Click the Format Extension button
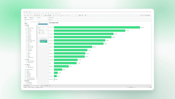175x99 pixels. point(43,38)
